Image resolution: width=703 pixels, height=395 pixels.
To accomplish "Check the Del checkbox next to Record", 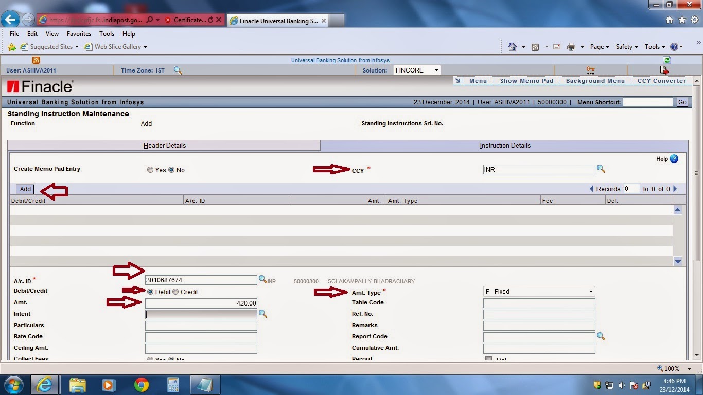I will [488, 358].
